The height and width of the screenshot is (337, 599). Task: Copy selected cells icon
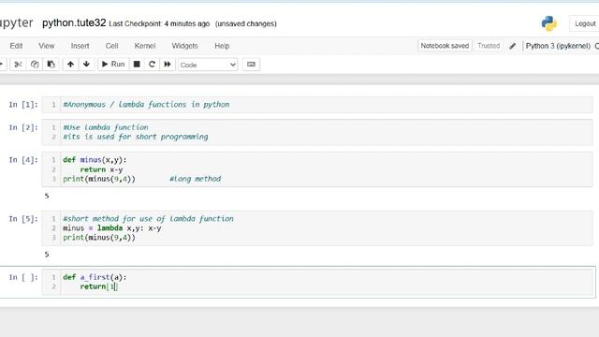35,65
